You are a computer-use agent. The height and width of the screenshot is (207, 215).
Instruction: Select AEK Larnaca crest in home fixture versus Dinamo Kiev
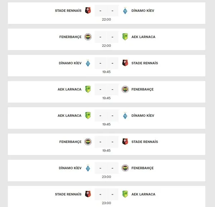(88, 115)
